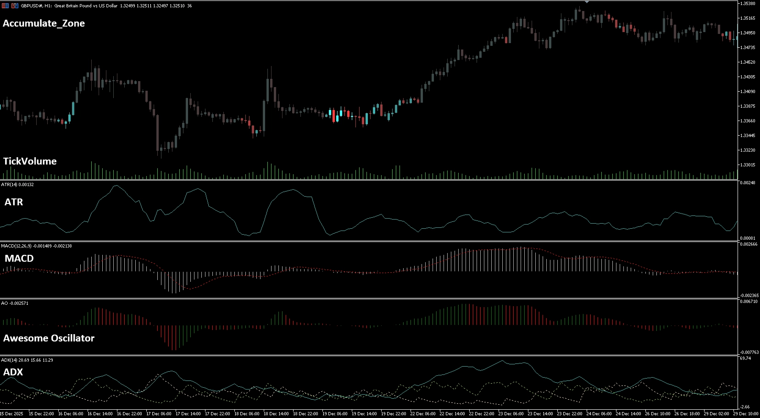Click the ATR scale maximum 0.00248

[748, 183]
